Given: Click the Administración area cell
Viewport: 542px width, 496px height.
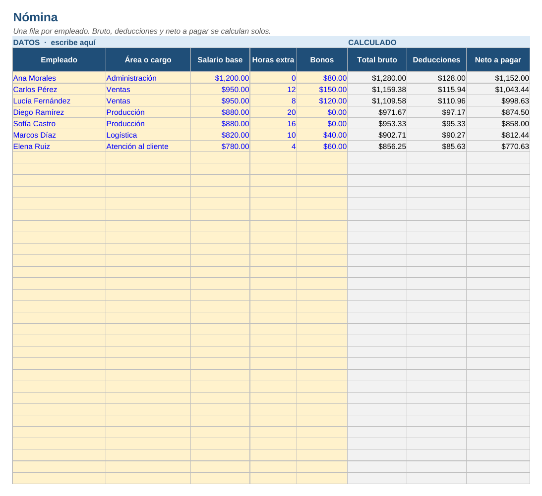Looking at the screenshot, I should 148,78.
